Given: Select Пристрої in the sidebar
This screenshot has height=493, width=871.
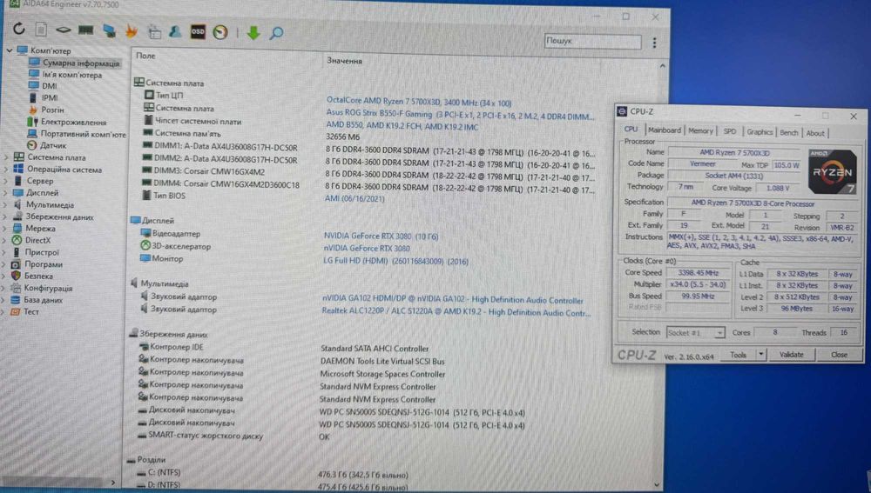Looking at the screenshot, I should pos(42,252).
